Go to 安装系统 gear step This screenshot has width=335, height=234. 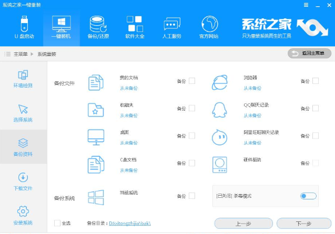coord(23,215)
